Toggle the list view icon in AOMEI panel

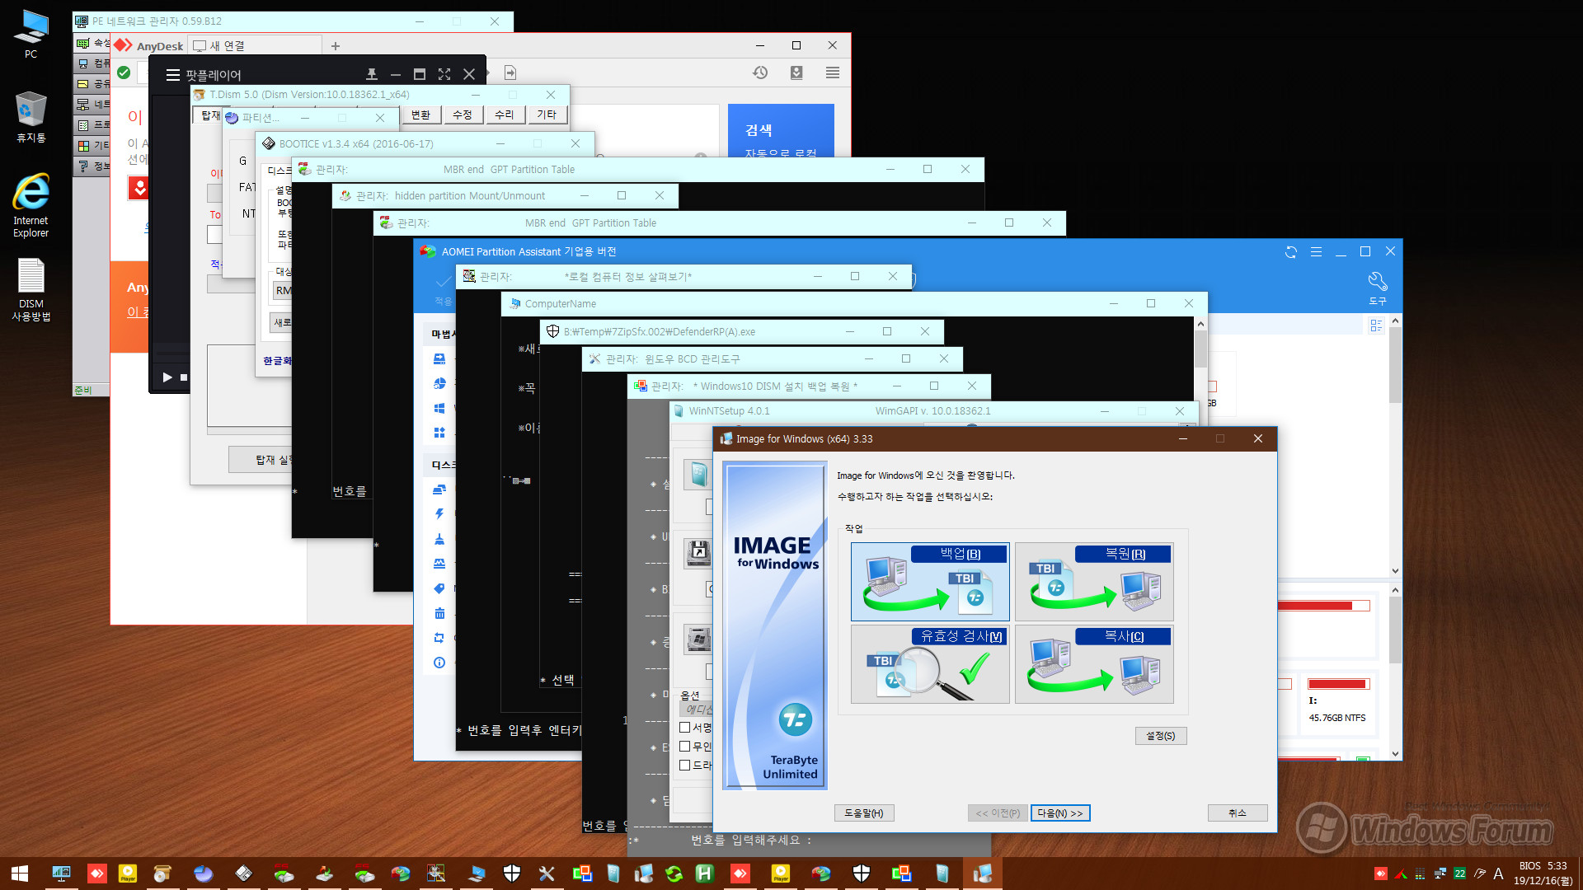click(1376, 326)
